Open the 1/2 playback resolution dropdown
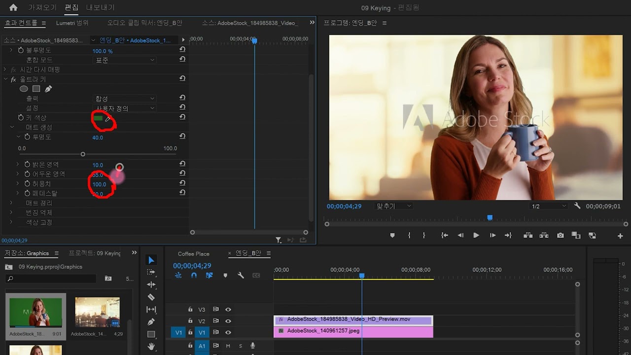Screen dimensions: 631x355 [548, 206]
